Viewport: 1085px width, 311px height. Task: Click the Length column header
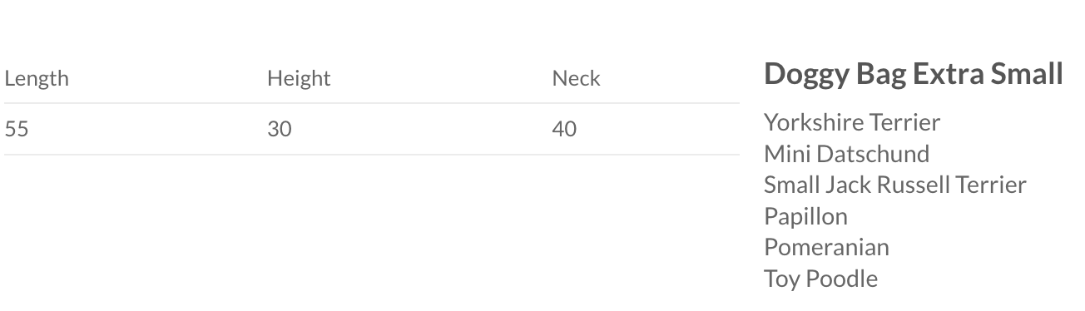click(37, 79)
